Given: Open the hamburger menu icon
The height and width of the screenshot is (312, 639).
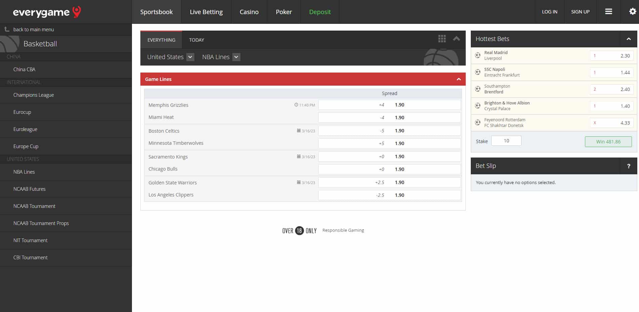Looking at the screenshot, I should [x=608, y=12].
